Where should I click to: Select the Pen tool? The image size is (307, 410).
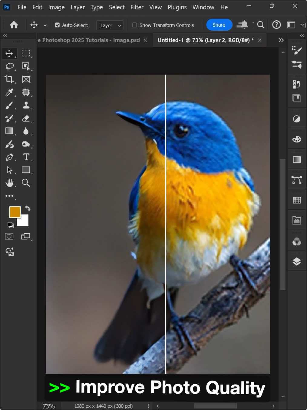pos(9,157)
